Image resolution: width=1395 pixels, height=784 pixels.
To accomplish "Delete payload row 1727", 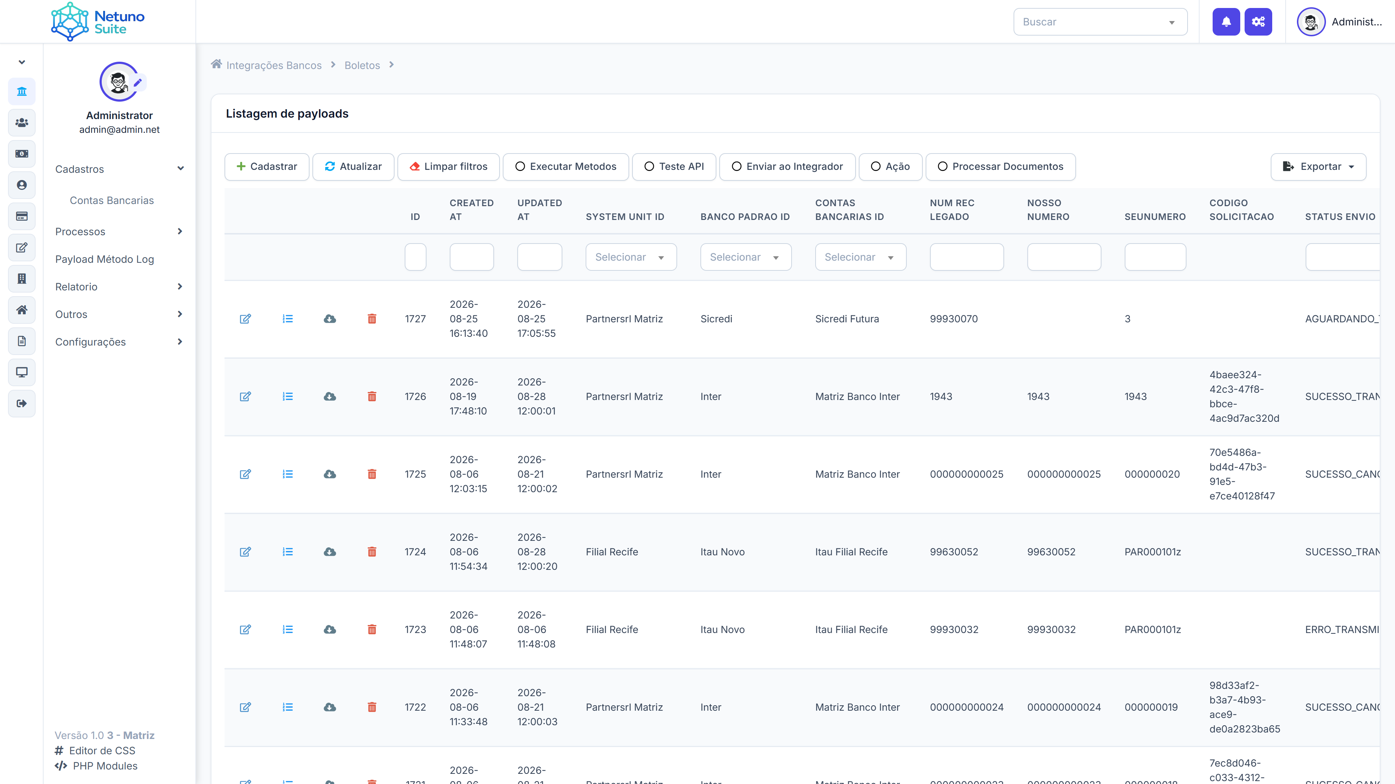I will point(372,319).
